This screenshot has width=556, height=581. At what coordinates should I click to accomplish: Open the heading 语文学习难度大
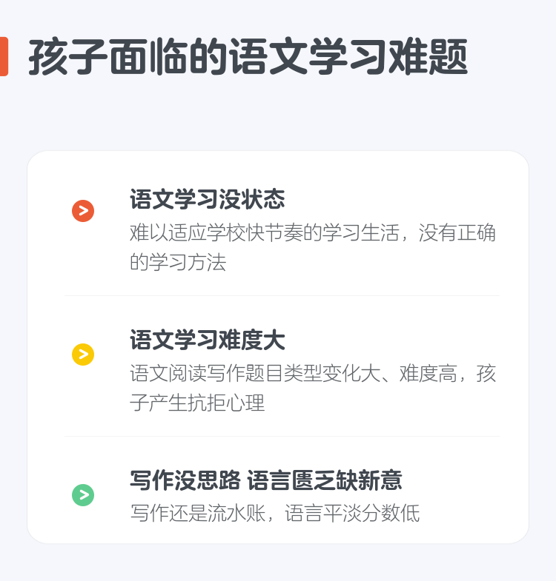click(x=207, y=340)
